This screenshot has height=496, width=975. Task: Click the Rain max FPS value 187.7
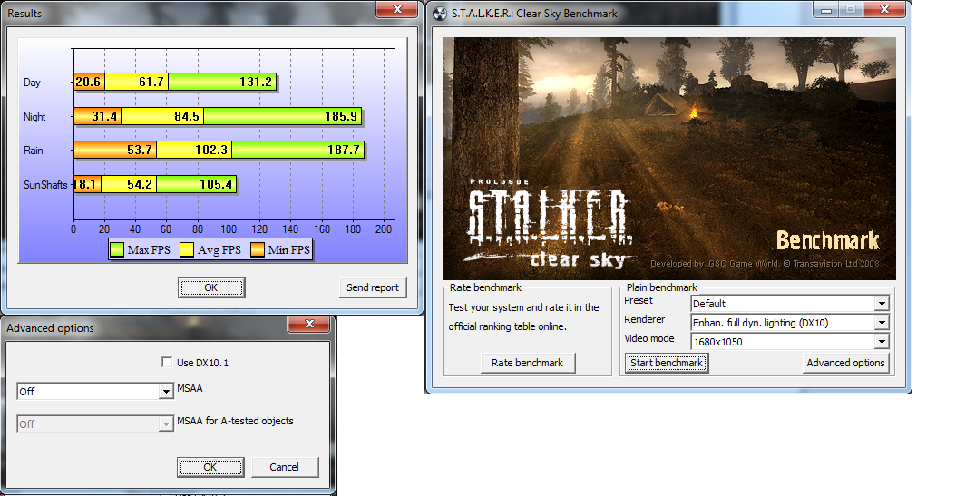[343, 150]
